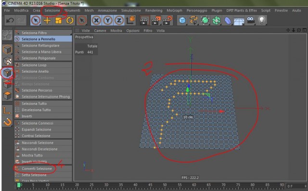Enable Points mode in left sidebar

[8, 73]
